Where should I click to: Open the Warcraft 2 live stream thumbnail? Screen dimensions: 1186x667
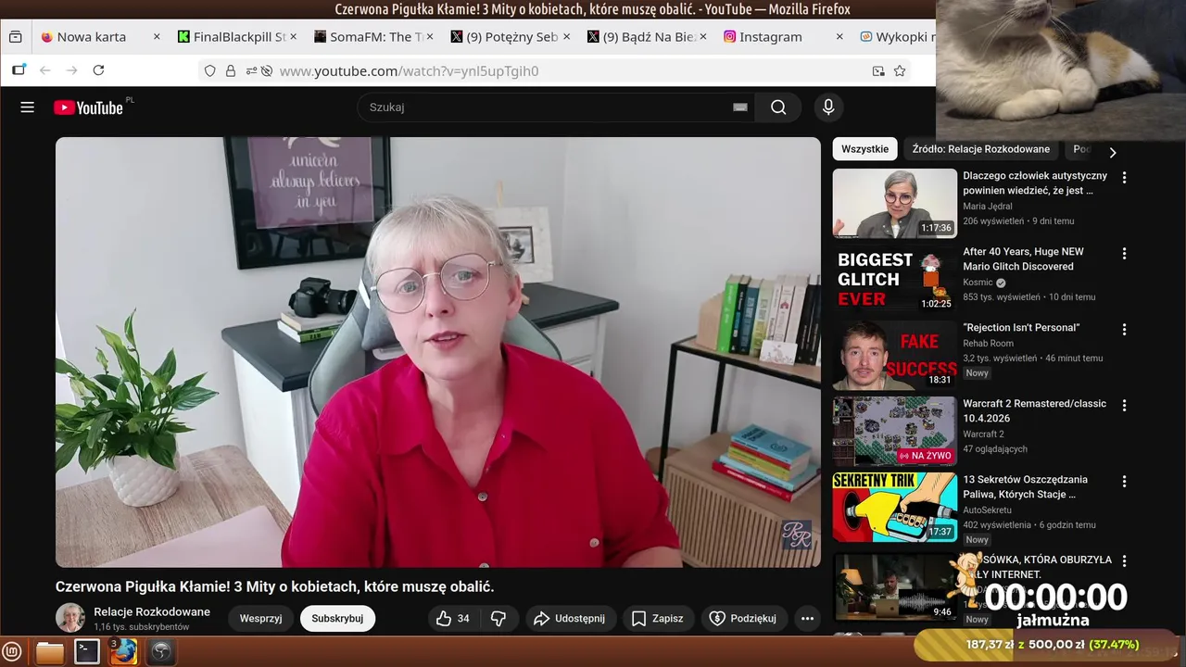(894, 431)
